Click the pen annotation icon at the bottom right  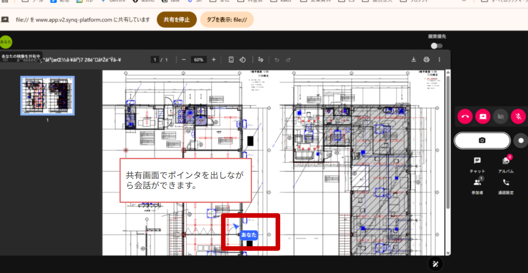[435, 264]
